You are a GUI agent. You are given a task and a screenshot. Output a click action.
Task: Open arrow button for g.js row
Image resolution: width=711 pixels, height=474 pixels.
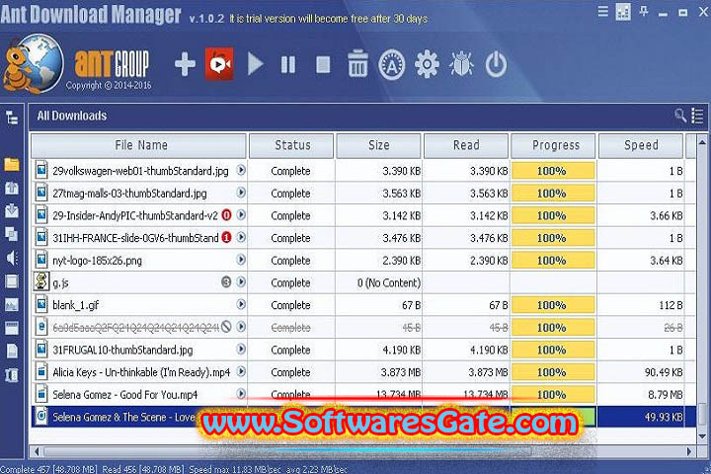coord(241,282)
